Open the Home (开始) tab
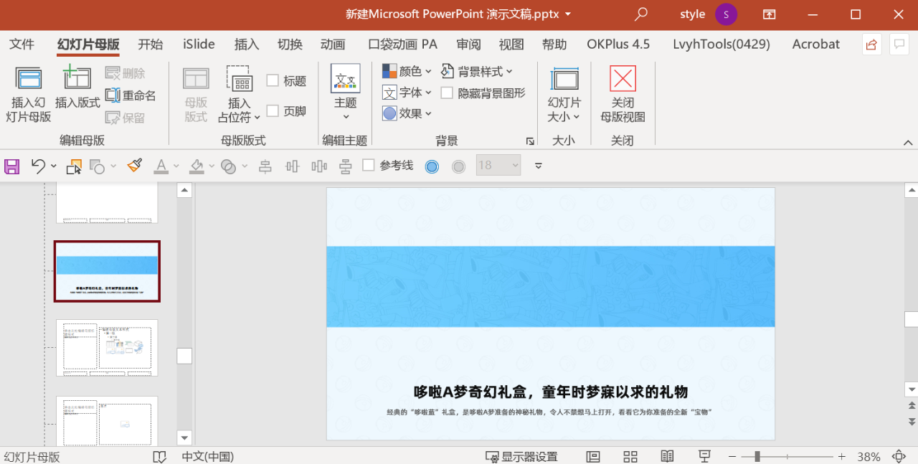Screen dimensions: 918x464 (151, 44)
